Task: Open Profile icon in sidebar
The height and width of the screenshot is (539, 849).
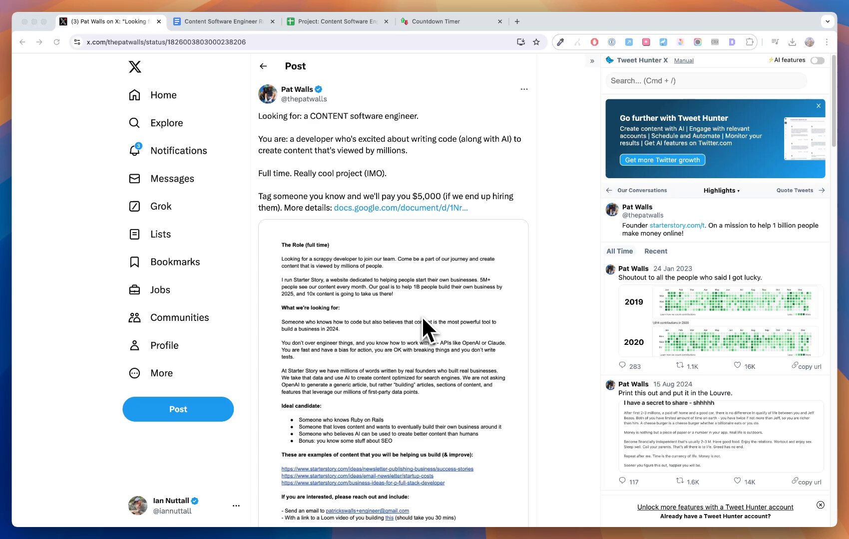Action: click(x=134, y=345)
